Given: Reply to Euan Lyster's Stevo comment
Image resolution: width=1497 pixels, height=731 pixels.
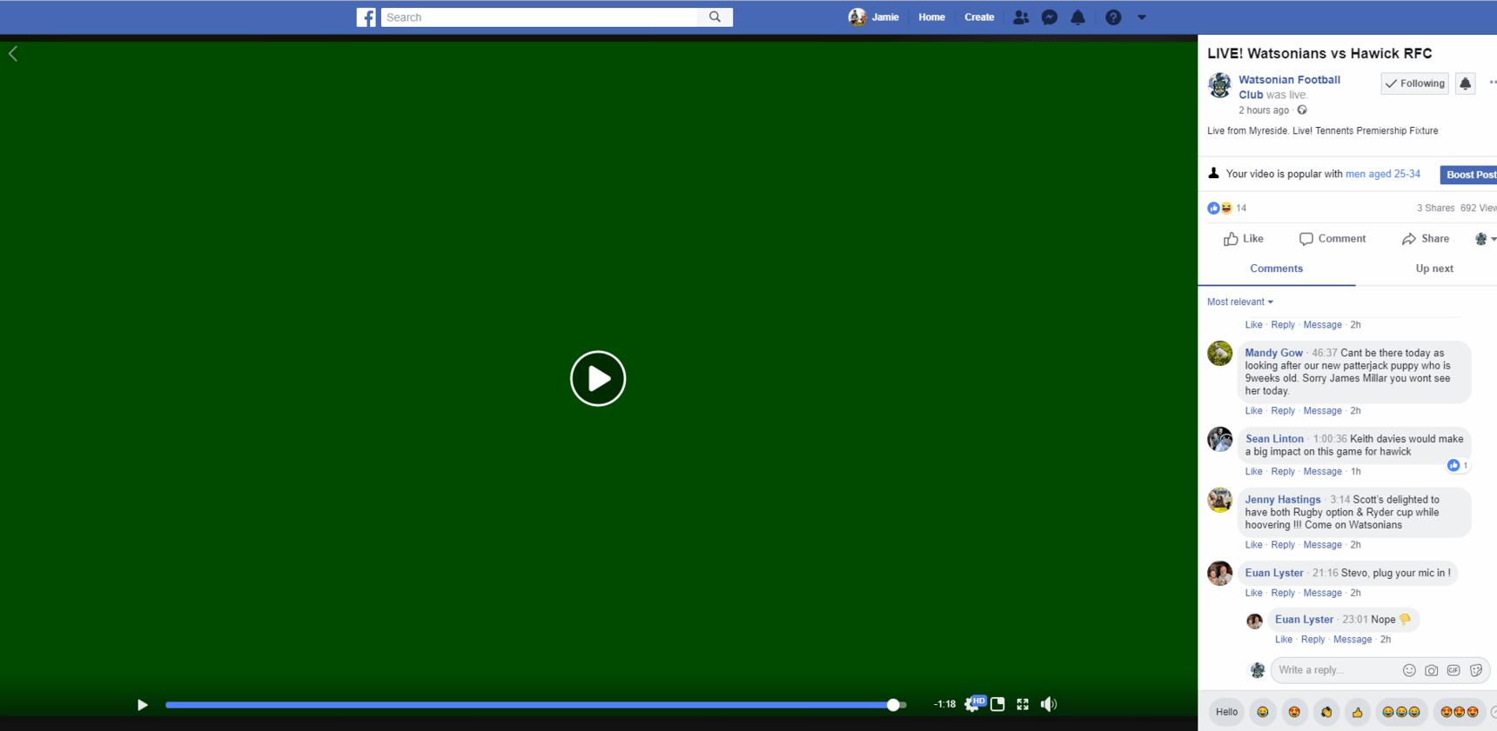Looking at the screenshot, I should point(1283,593).
